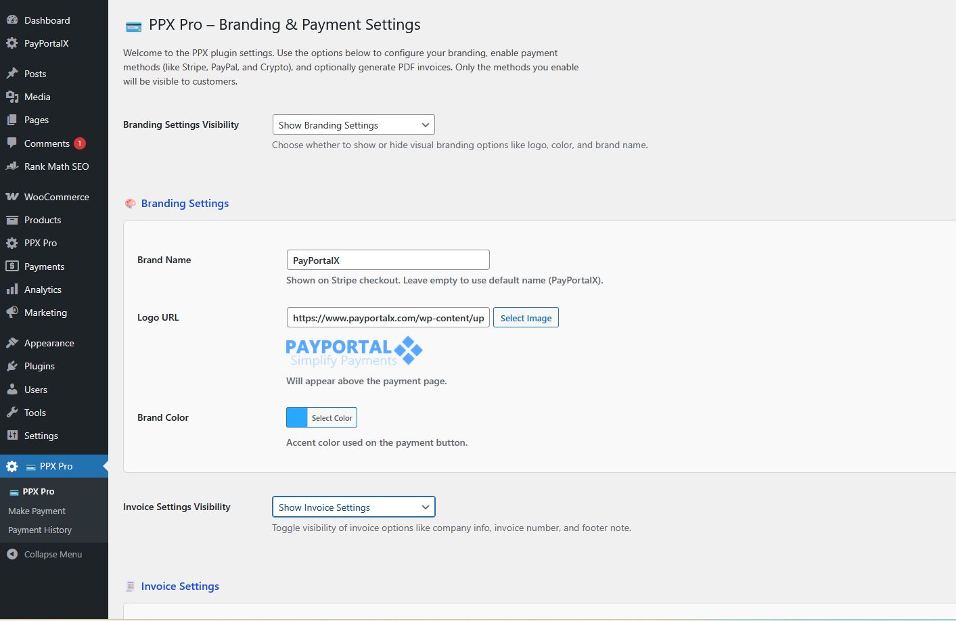
Task: Click the document icon beside Invoice Settings
Action: pos(131,586)
